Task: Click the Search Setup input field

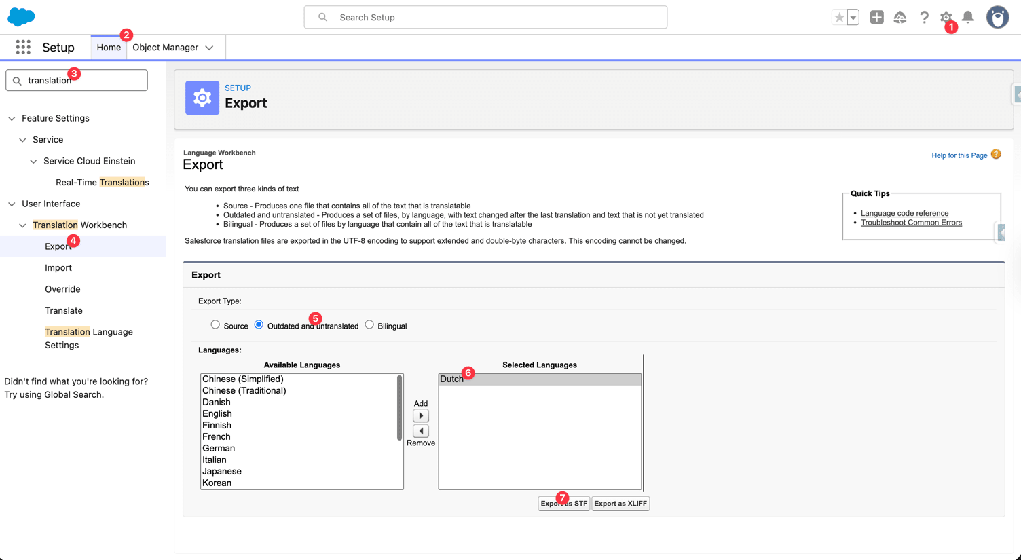Action: pos(485,18)
